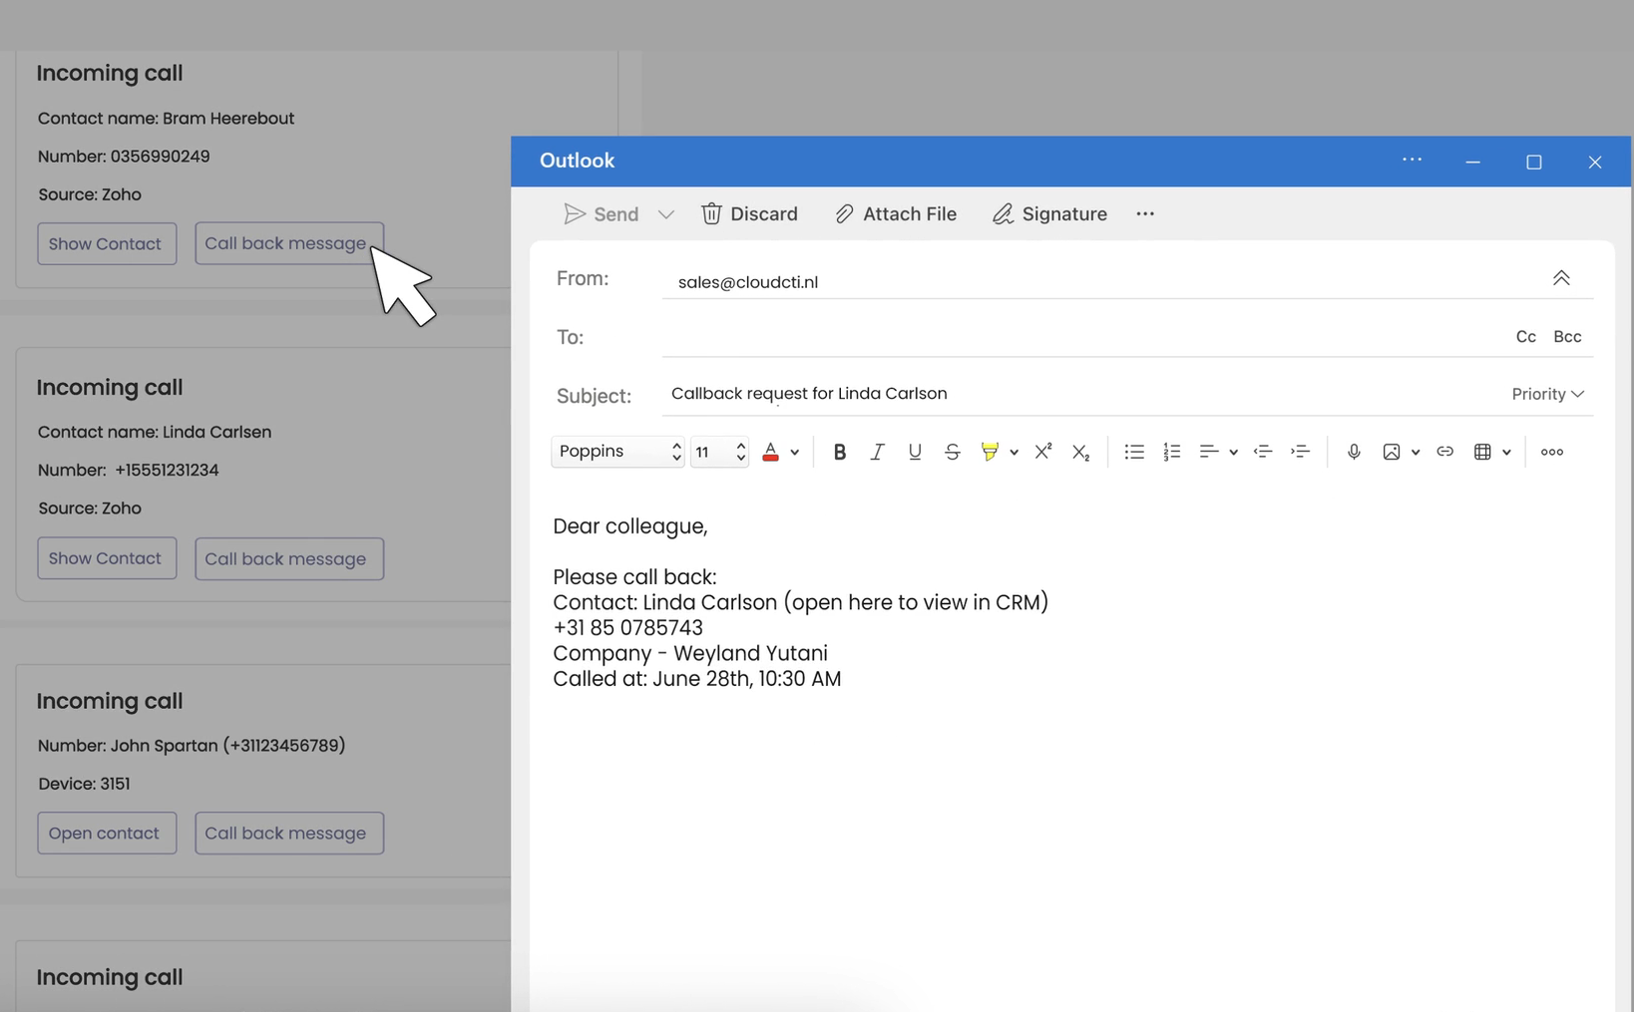Click 'Dear colleague,' in the email body
This screenshot has width=1634, height=1012.
[x=630, y=526]
